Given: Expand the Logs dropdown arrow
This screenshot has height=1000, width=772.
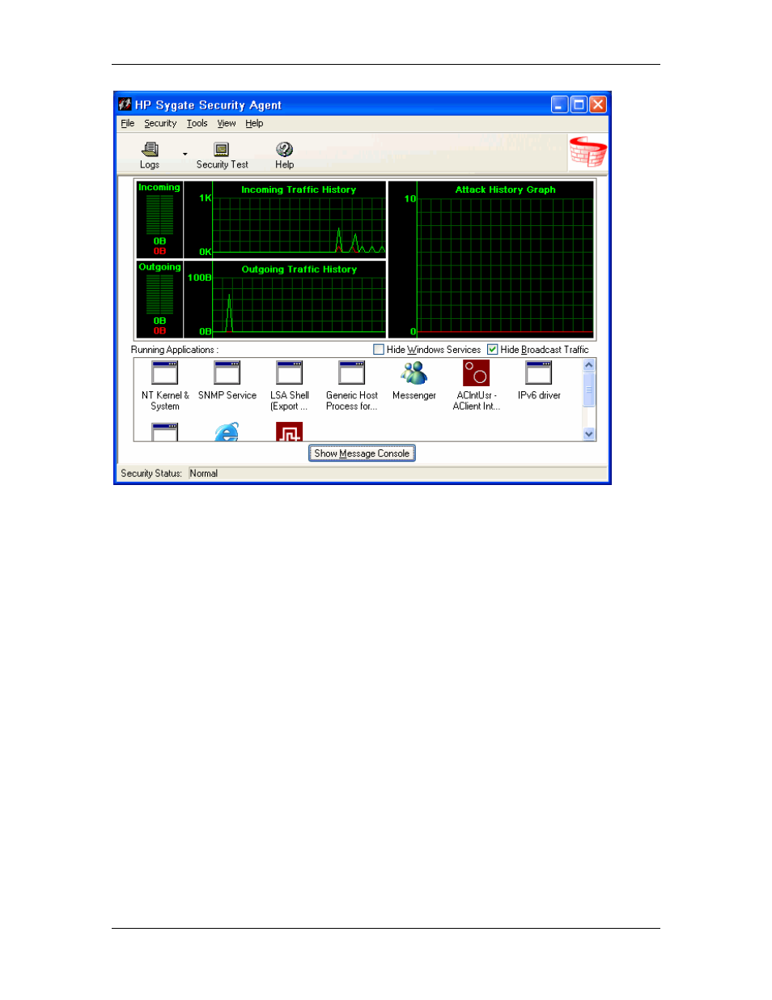Looking at the screenshot, I should click(185, 154).
